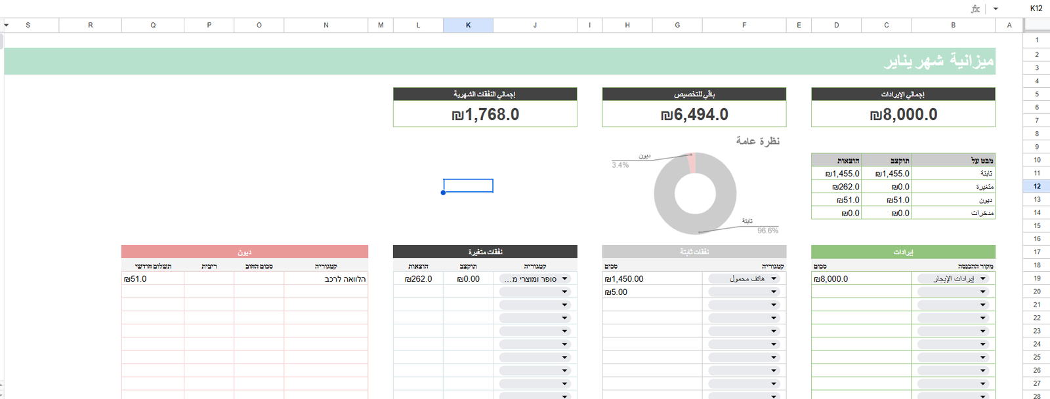The image size is (1050, 399).
Task: Select the cell containing הלוואה לרכב
Action: click(326, 278)
